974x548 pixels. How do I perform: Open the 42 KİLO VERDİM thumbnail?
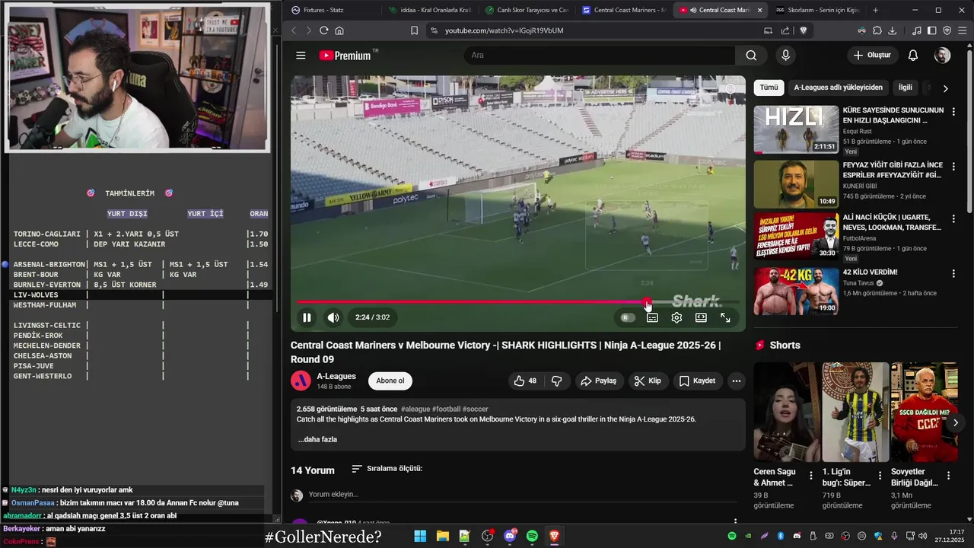797,291
